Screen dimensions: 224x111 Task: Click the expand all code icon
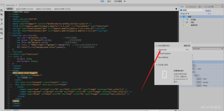(x=2, y=20)
